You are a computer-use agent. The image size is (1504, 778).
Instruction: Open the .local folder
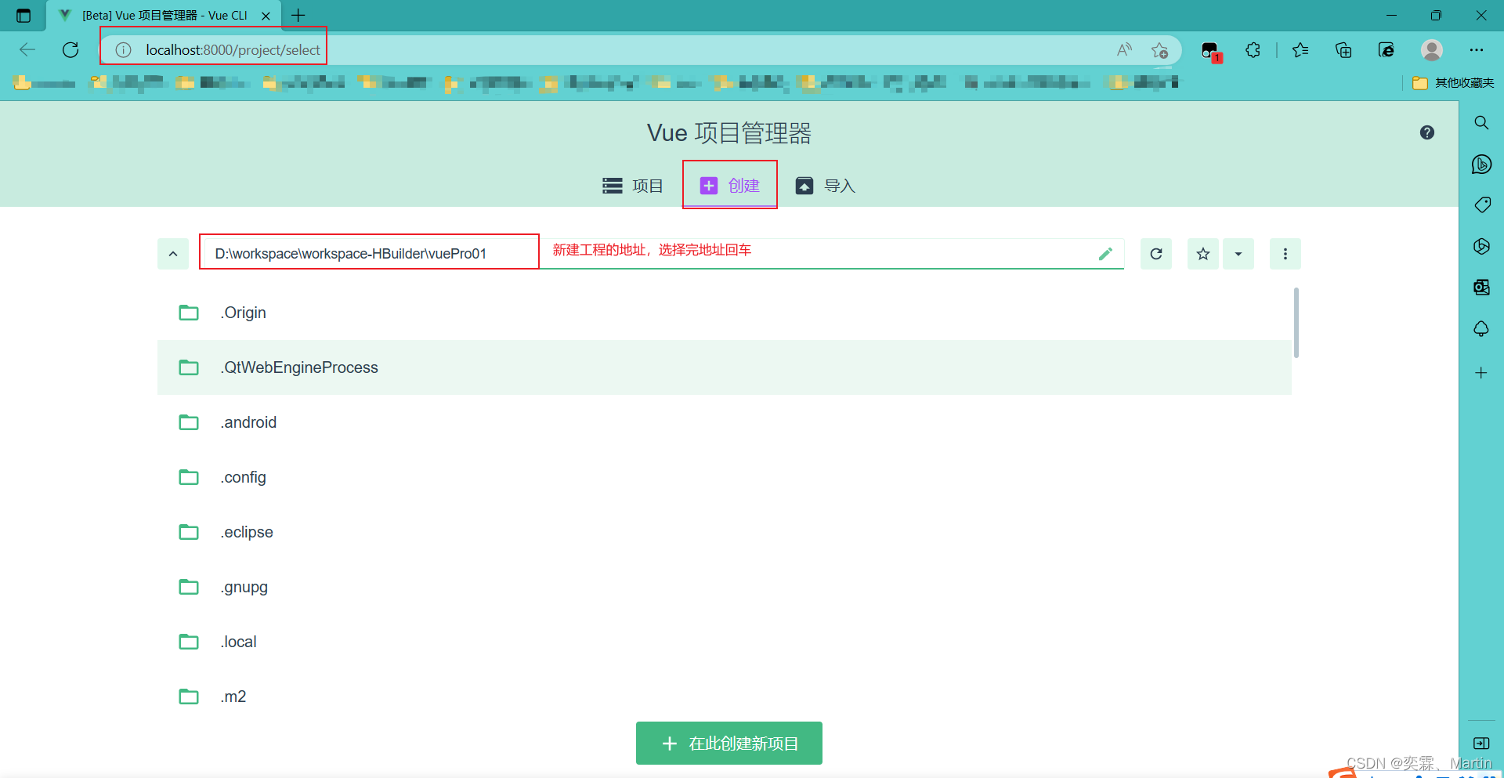tap(725, 642)
